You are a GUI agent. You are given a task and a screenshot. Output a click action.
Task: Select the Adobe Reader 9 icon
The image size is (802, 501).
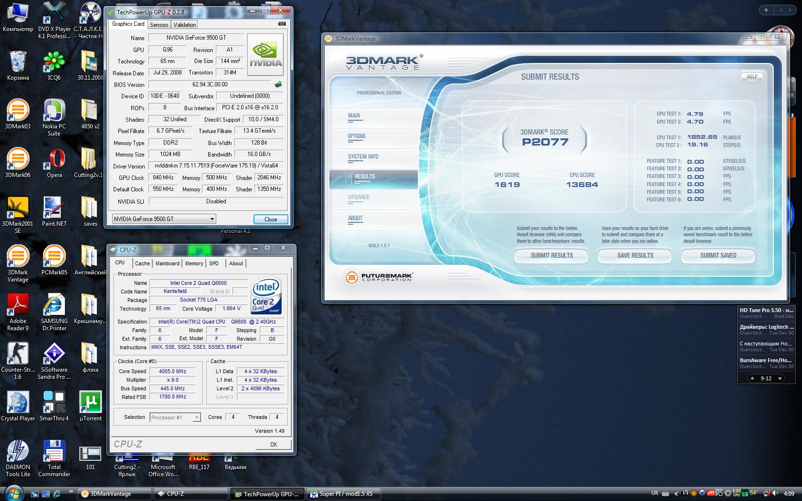18,312
